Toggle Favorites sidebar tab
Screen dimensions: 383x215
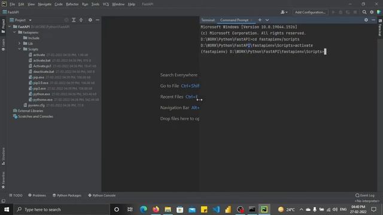[x=3, y=180]
